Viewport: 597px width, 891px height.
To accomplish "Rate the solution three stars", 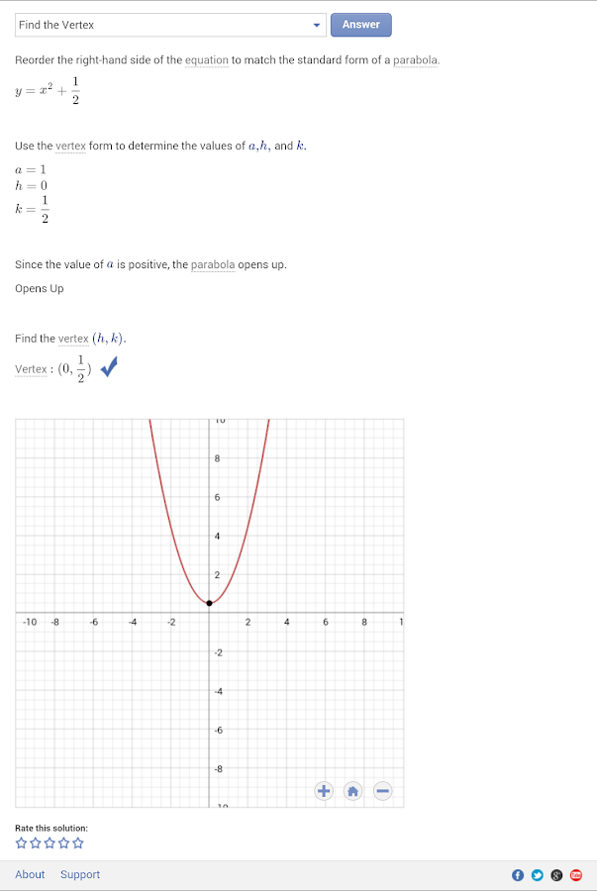I will coord(50,842).
